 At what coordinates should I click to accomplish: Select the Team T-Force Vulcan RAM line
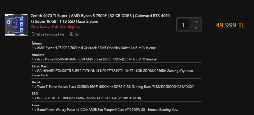tap(113, 87)
